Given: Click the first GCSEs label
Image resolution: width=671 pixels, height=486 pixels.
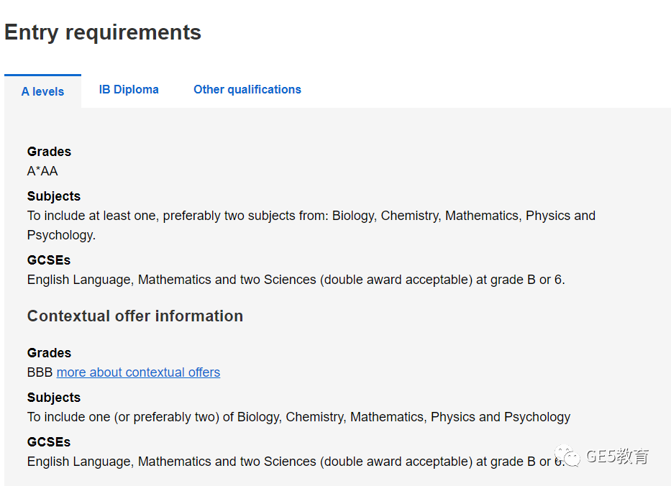Looking at the screenshot, I should [x=49, y=260].
